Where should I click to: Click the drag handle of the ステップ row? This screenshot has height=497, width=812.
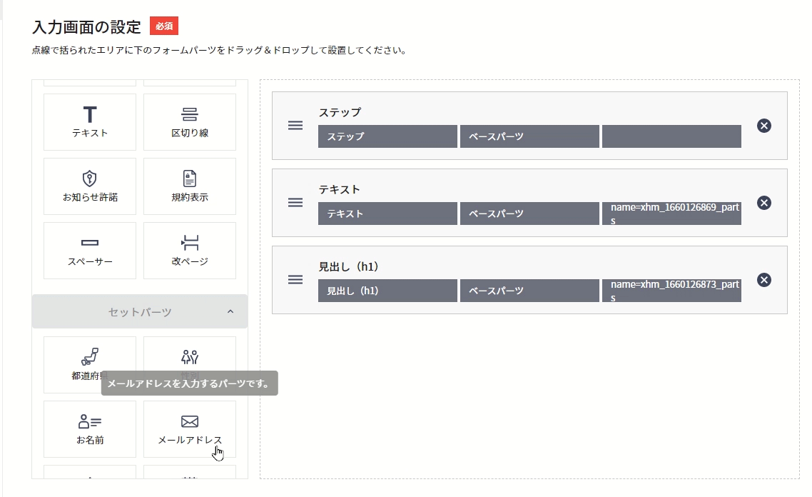pos(295,125)
